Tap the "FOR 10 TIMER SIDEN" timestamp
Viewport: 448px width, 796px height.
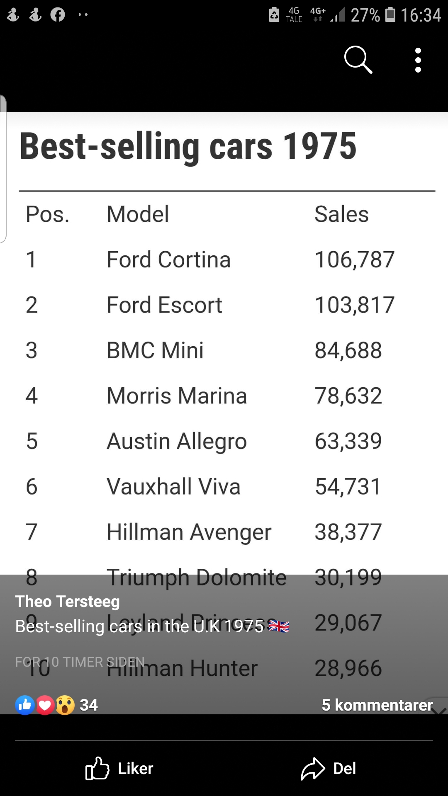(80, 662)
